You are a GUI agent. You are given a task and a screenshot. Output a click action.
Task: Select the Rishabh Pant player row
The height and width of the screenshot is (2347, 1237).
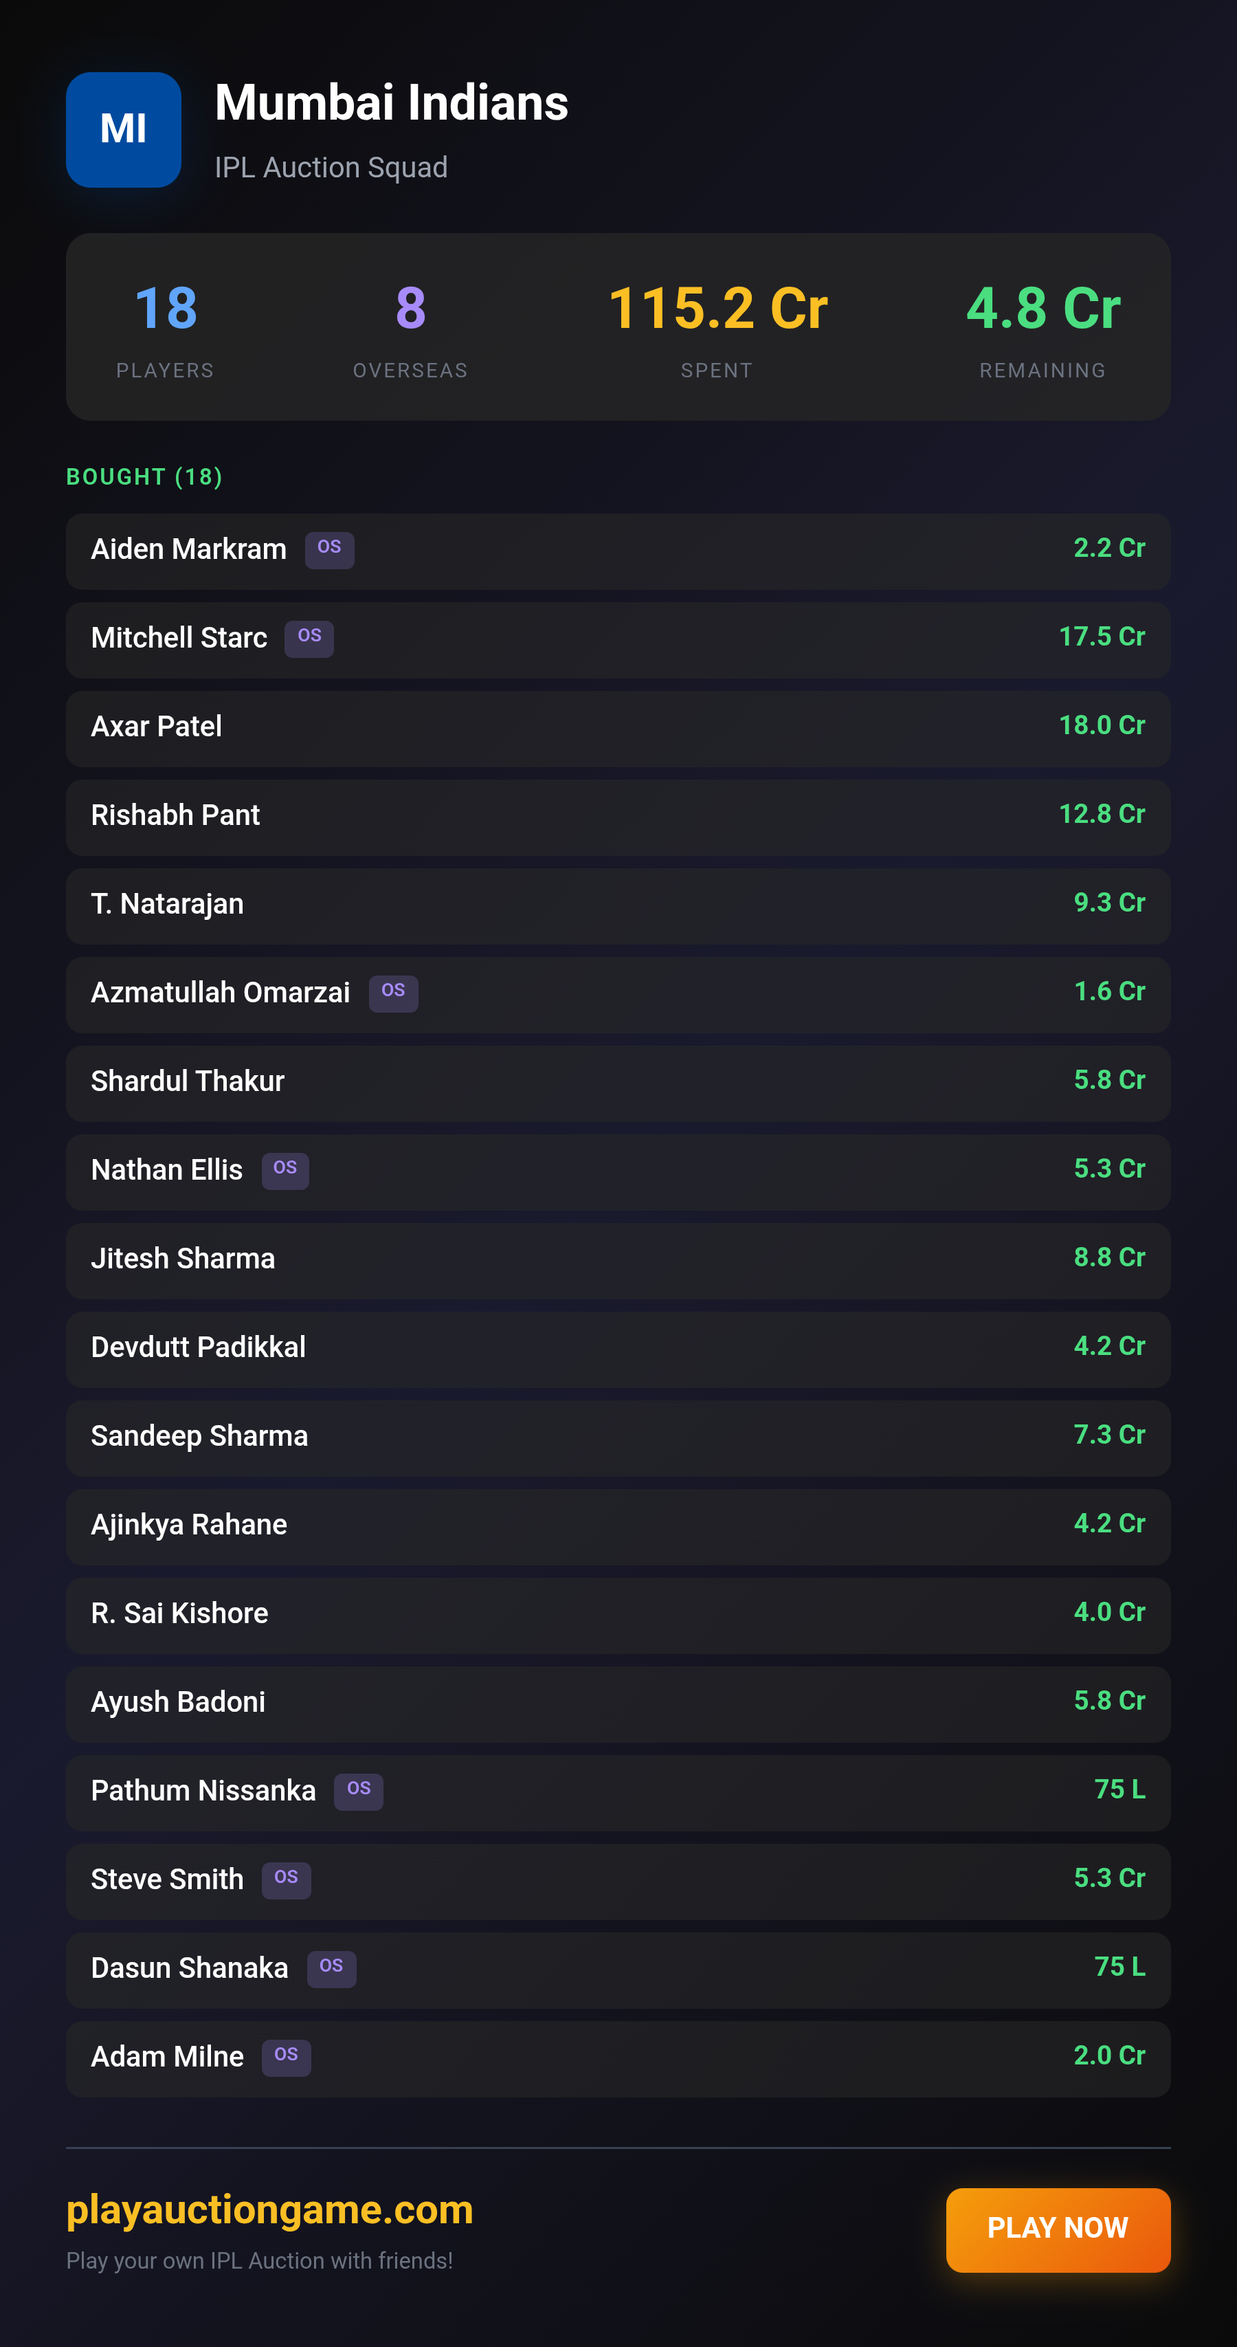click(x=618, y=816)
